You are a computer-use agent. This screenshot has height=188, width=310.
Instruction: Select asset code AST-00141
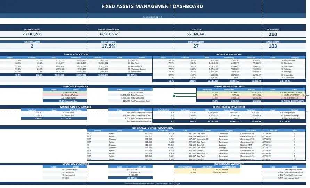coord(267,145)
